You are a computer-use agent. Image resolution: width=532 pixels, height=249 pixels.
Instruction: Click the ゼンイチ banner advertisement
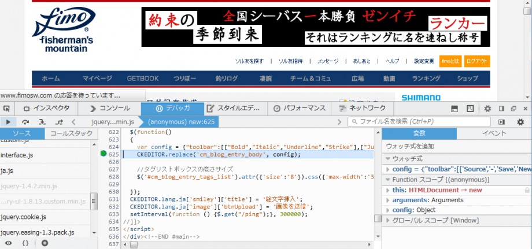(316, 27)
